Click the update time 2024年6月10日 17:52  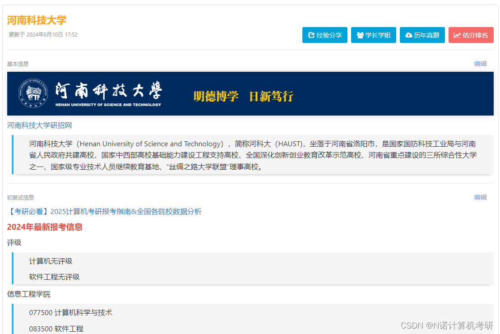(x=43, y=34)
